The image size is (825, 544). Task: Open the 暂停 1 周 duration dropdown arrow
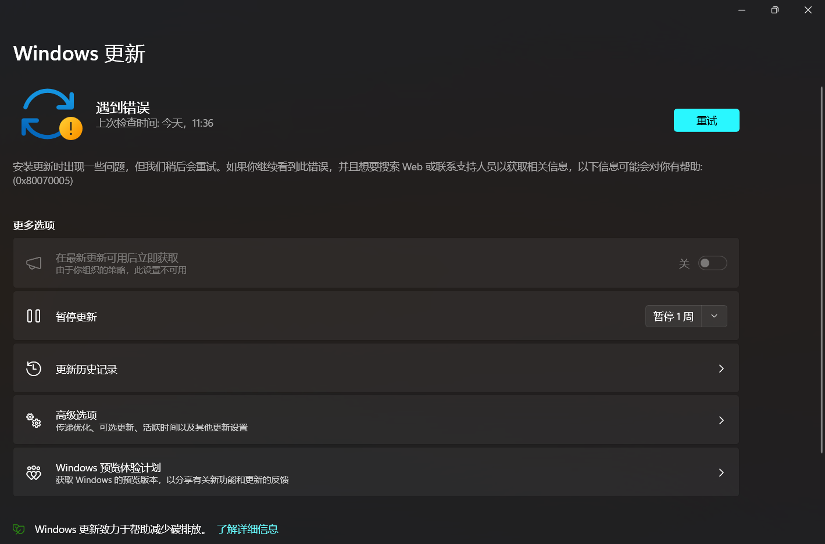(715, 316)
